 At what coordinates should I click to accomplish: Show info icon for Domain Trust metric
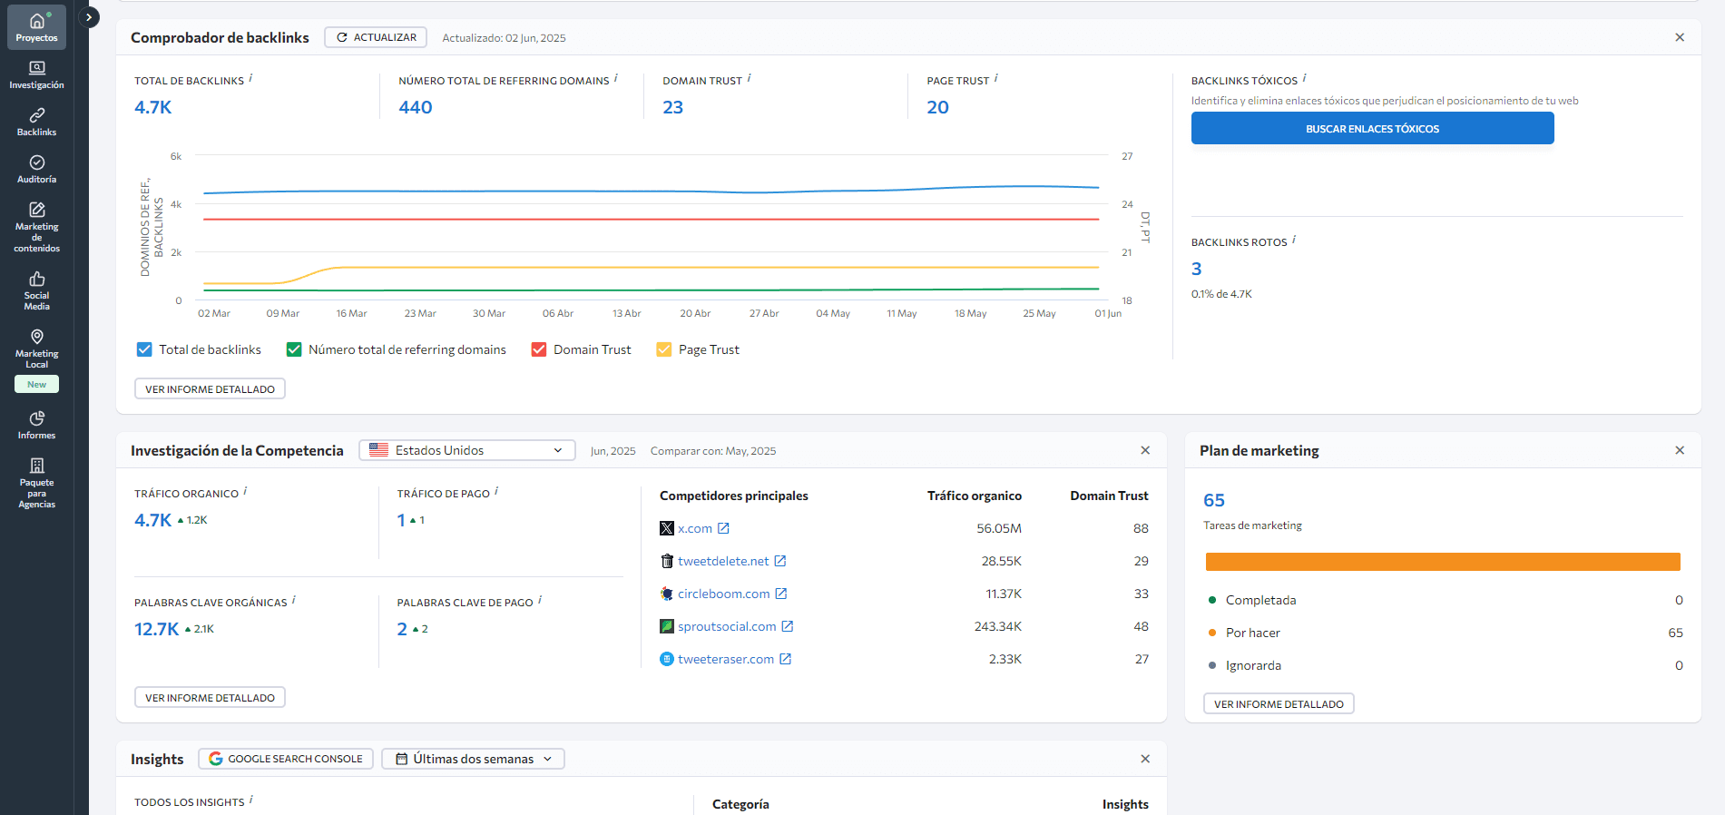coord(749,79)
